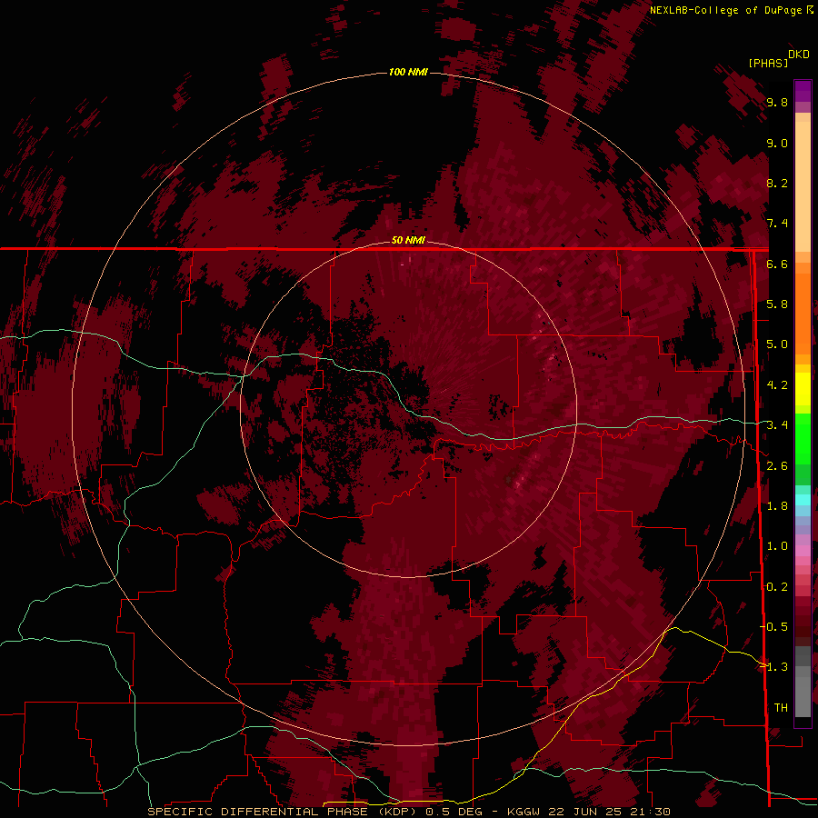Pick the pink band beside 1.0

pos(803,550)
